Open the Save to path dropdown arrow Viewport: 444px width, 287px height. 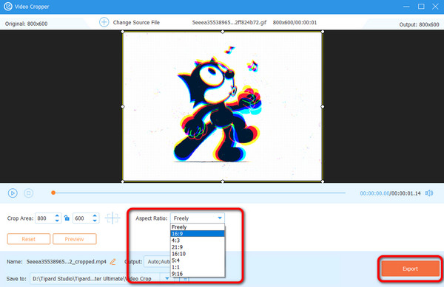[x=166, y=279]
